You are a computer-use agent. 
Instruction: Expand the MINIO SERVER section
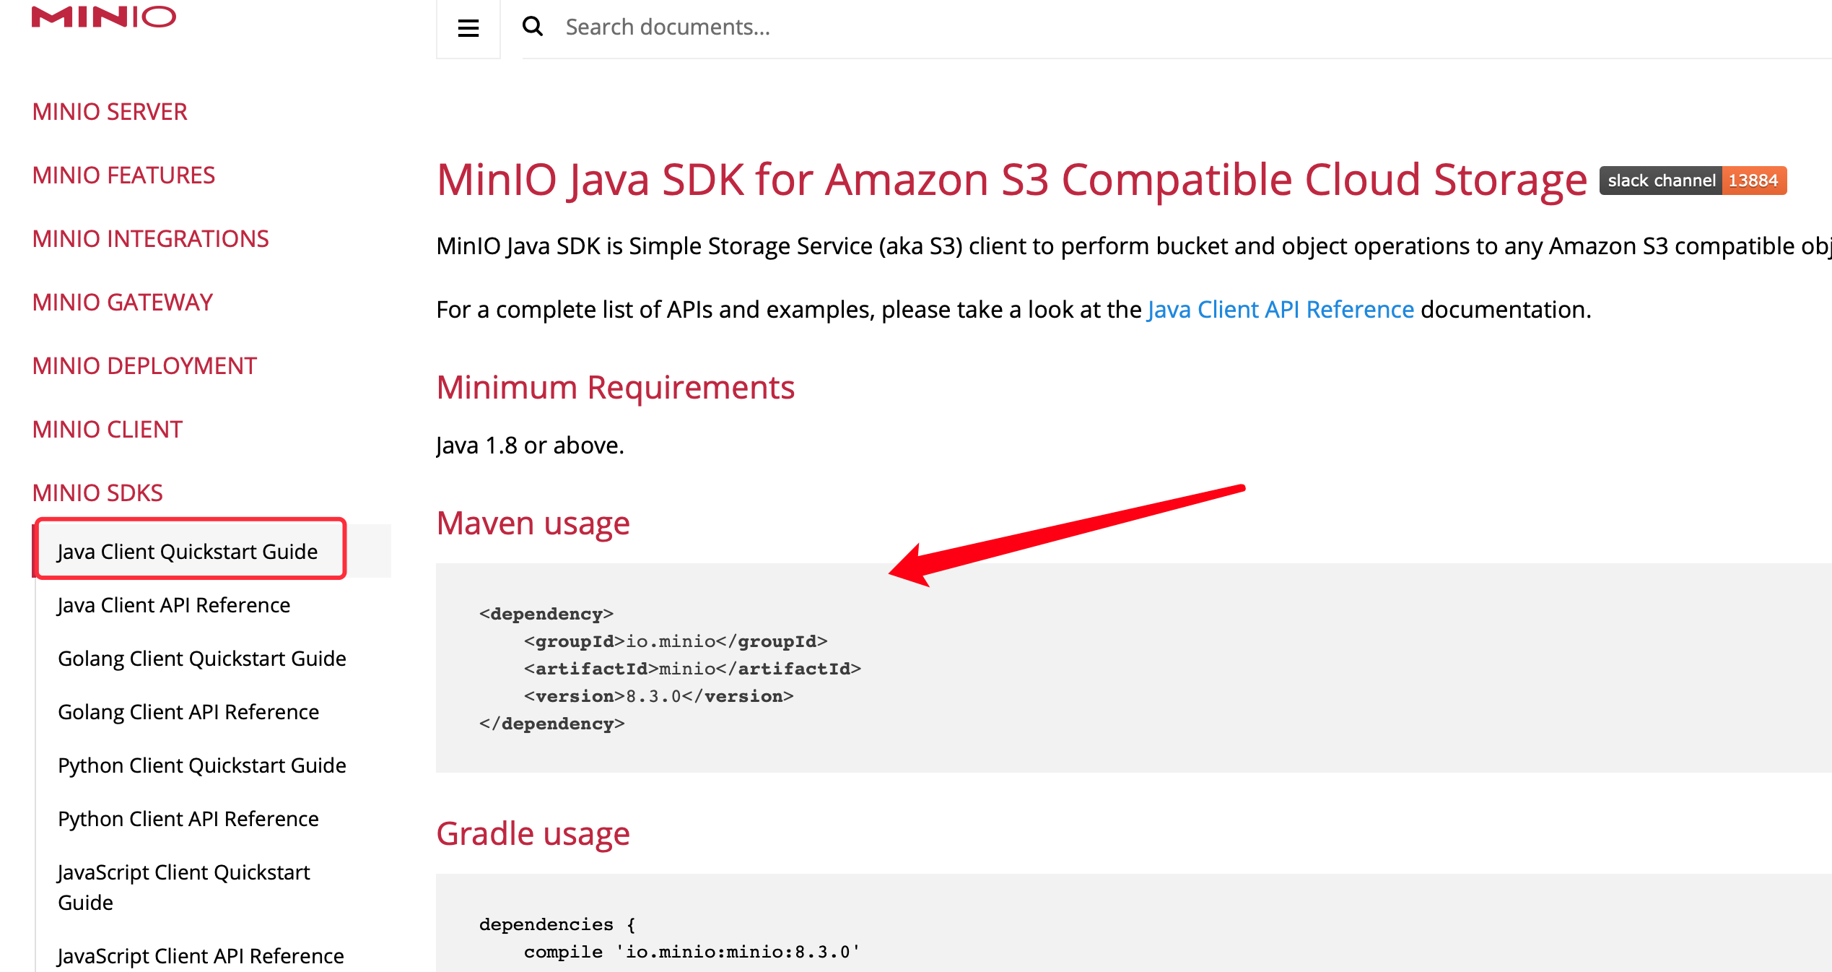pyautogui.click(x=109, y=111)
